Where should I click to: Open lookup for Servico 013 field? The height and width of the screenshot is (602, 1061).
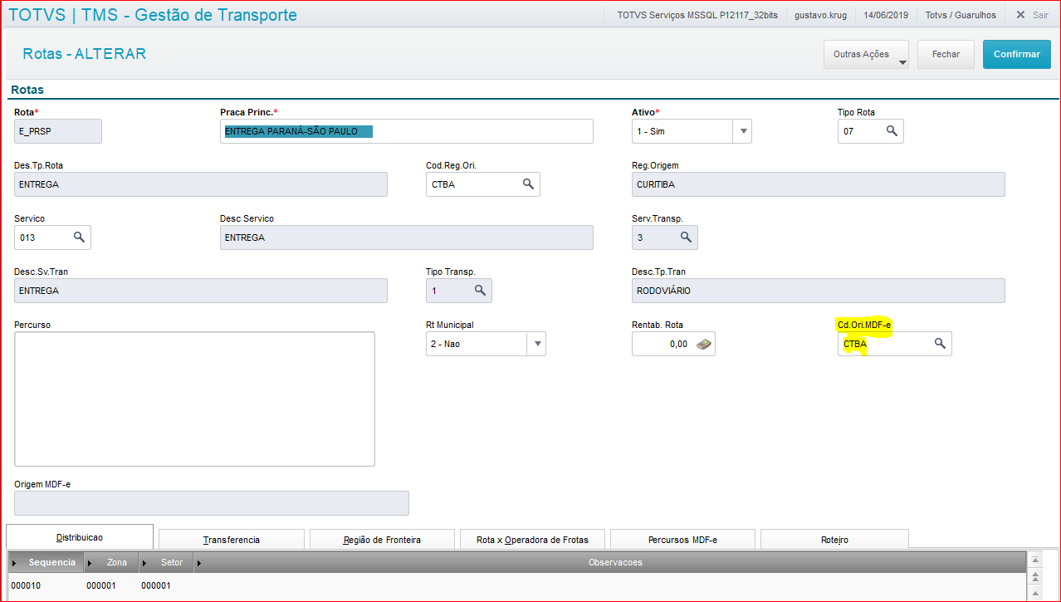coord(79,237)
